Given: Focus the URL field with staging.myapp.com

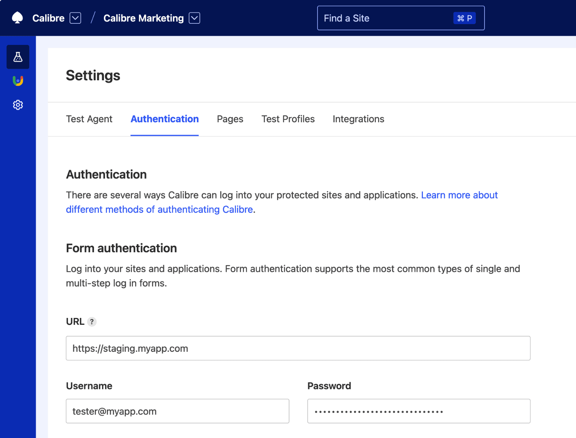Looking at the screenshot, I should tap(298, 348).
